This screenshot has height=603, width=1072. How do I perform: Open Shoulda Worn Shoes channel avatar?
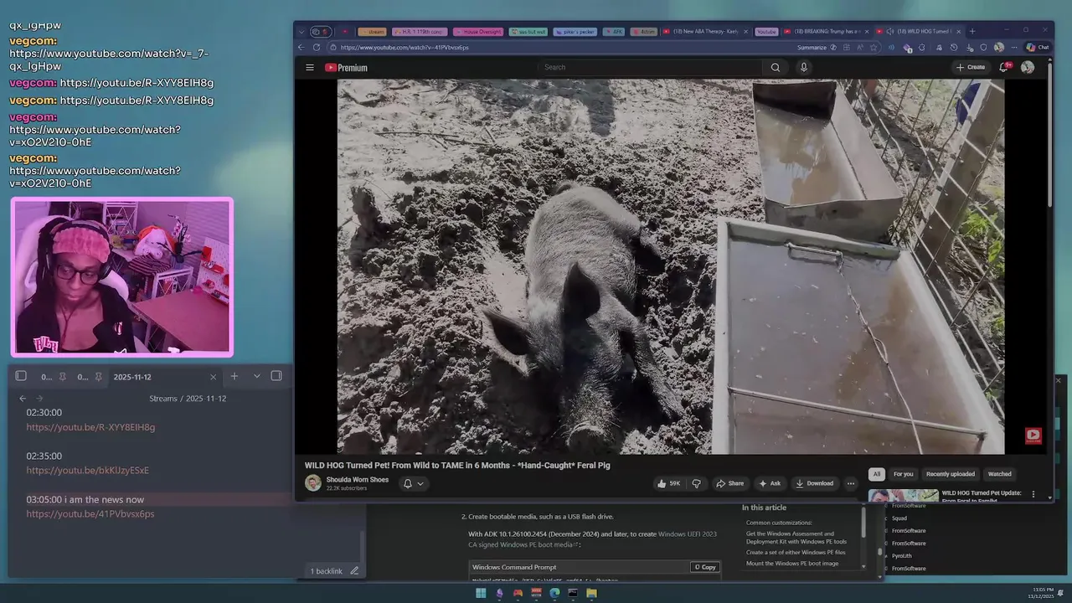313,483
